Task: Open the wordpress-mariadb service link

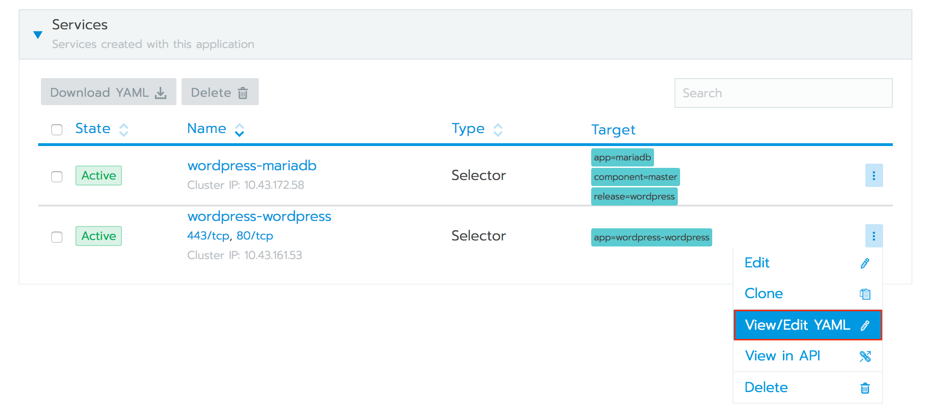Action: tap(252, 166)
